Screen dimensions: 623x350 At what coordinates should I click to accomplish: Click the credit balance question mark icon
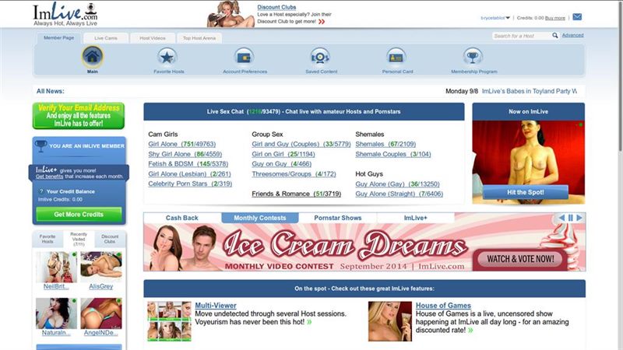coord(41,191)
